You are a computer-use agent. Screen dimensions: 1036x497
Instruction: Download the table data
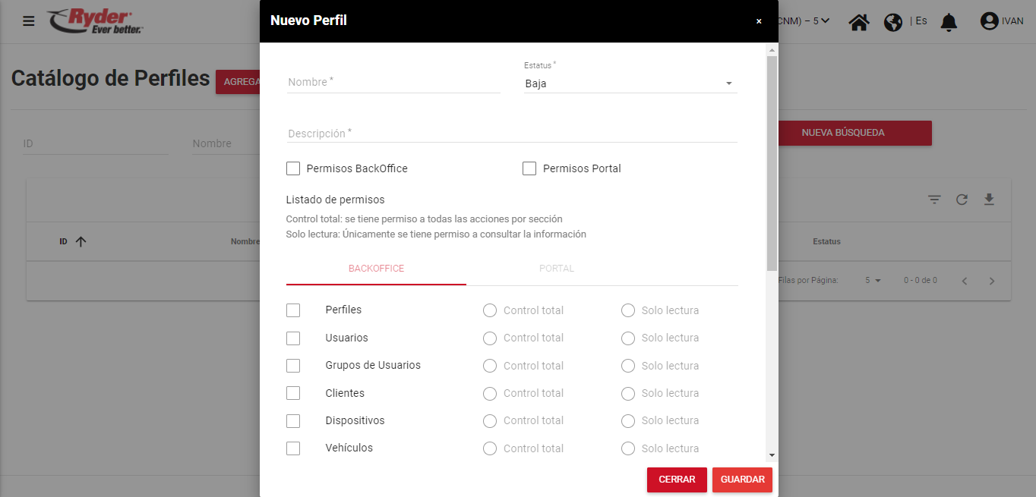[989, 200]
